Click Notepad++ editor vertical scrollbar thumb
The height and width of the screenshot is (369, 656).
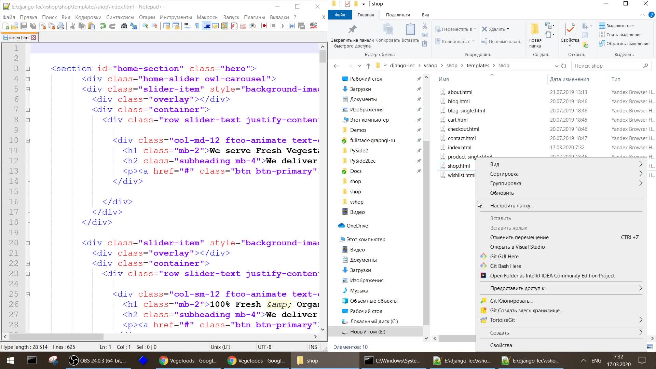[323, 56]
